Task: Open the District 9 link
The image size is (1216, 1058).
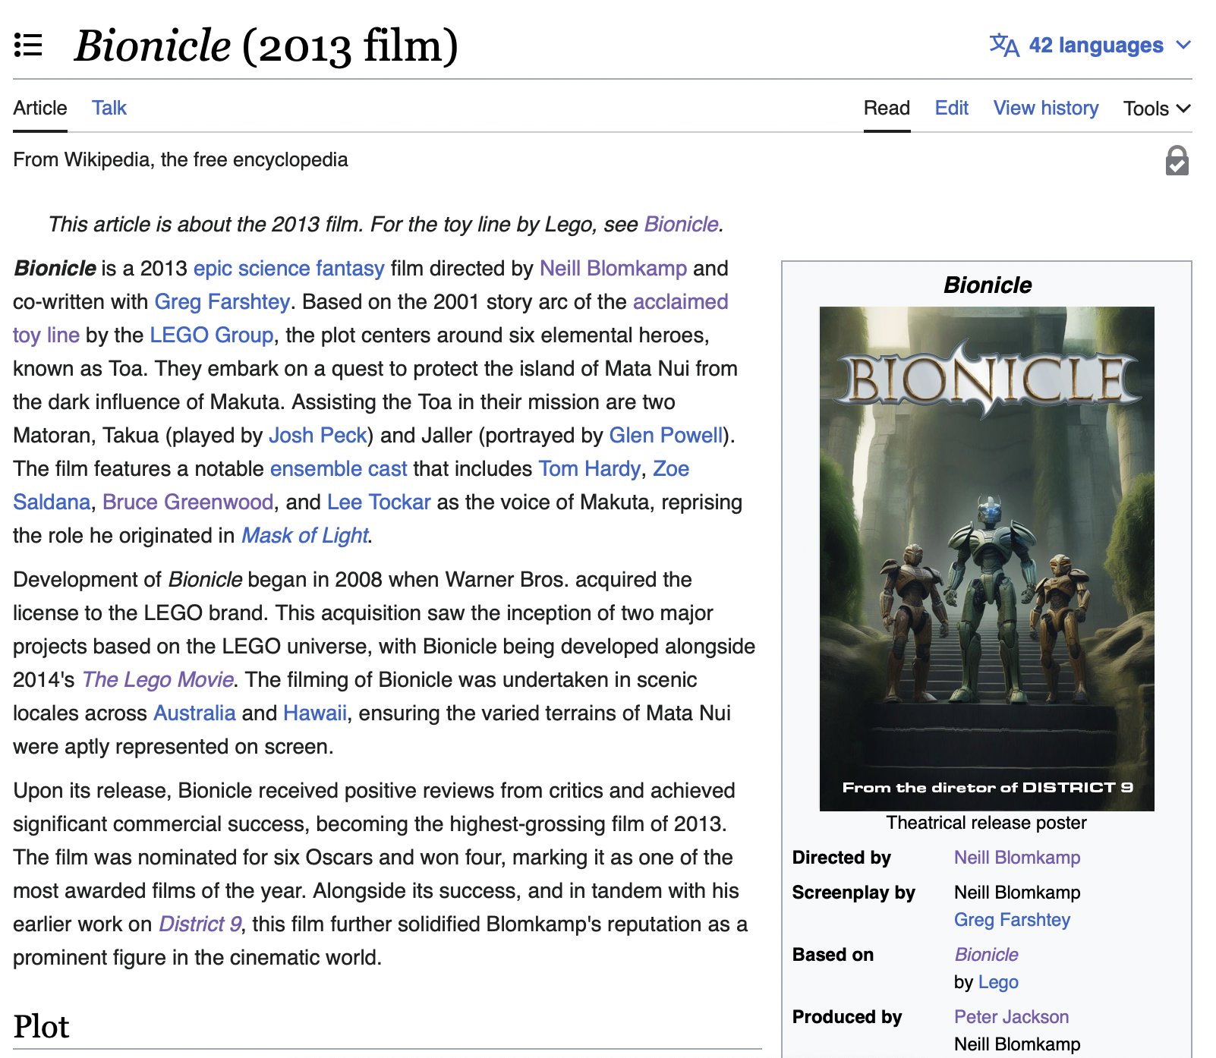Action: pyautogui.click(x=200, y=924)
